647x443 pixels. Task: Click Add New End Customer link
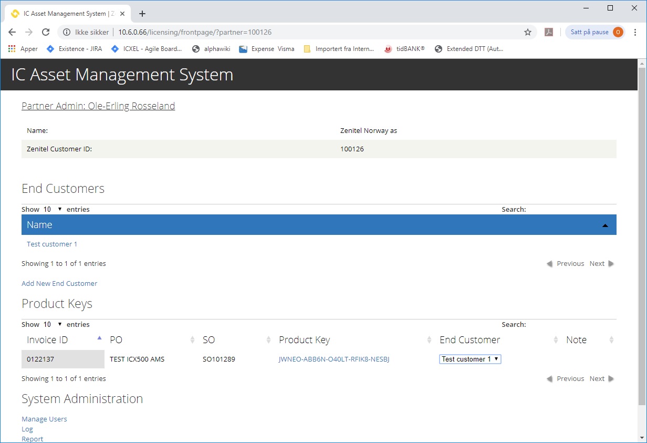pyautogui.click(x=59, y=283)
